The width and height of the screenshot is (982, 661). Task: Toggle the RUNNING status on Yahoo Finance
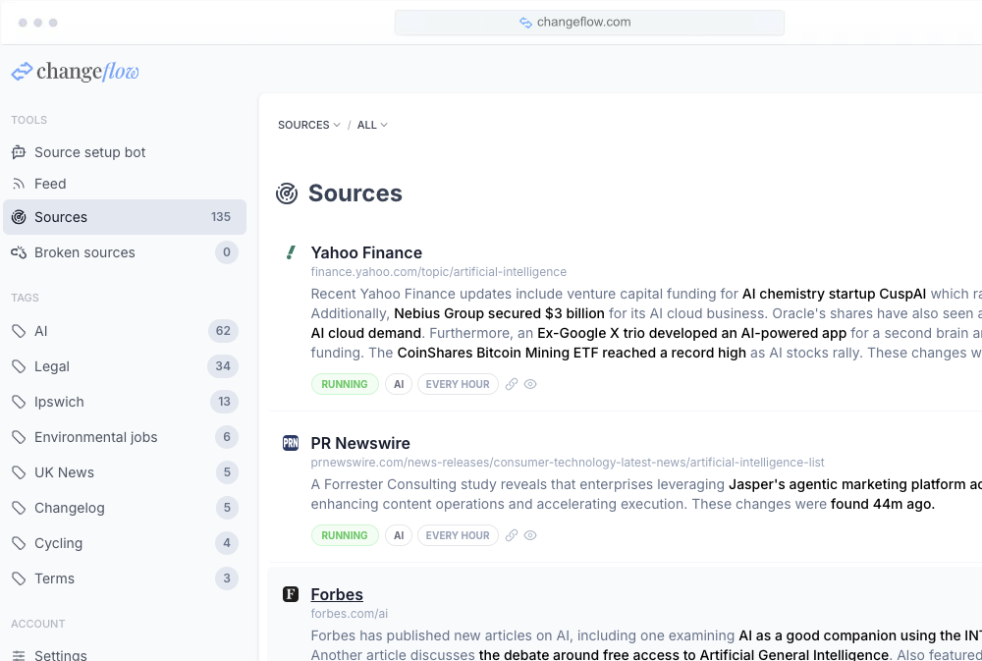(345, 384)
